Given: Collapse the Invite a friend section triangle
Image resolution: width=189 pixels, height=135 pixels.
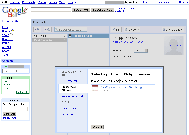Looking at the screenshot, I should click(3, 100).
